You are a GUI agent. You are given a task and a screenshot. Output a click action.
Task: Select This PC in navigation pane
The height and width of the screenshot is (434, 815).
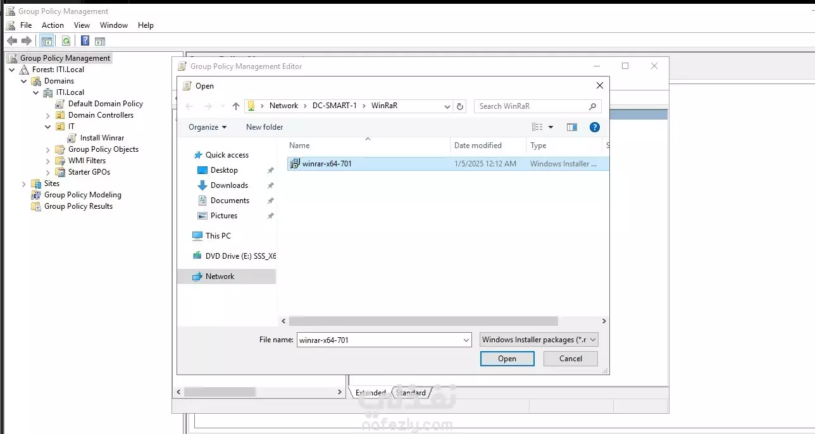pyautogui.click(x=218, y=236)
